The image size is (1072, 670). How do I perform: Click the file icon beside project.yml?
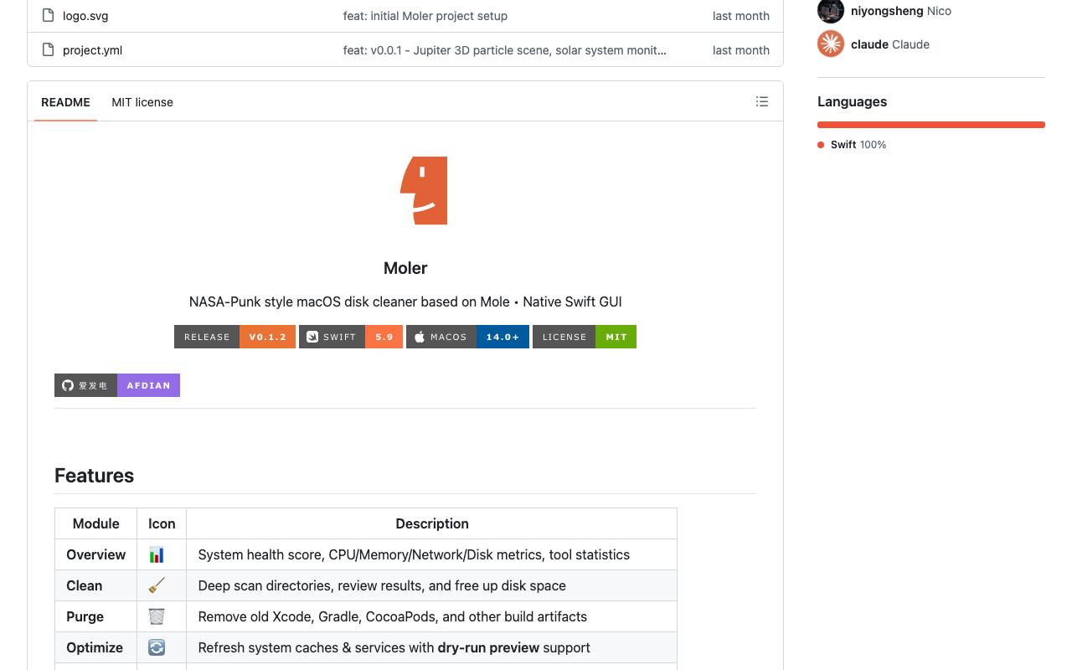[x=48, y=49]
